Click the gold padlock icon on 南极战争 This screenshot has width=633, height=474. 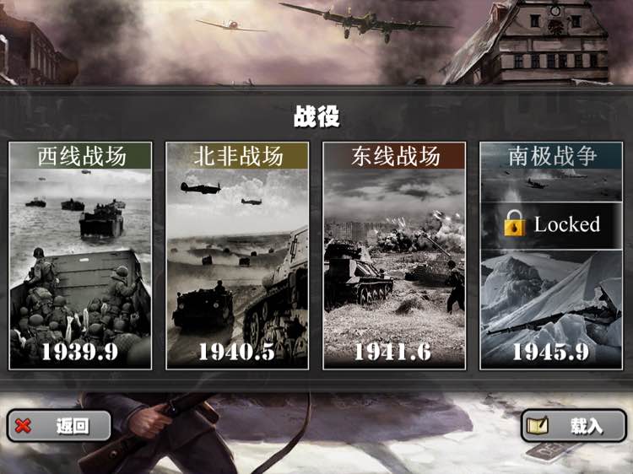point(515,223)
